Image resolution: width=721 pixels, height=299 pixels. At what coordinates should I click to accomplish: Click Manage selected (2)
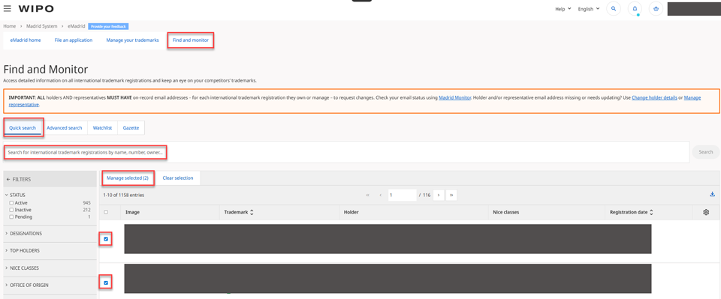pos(128,178)
